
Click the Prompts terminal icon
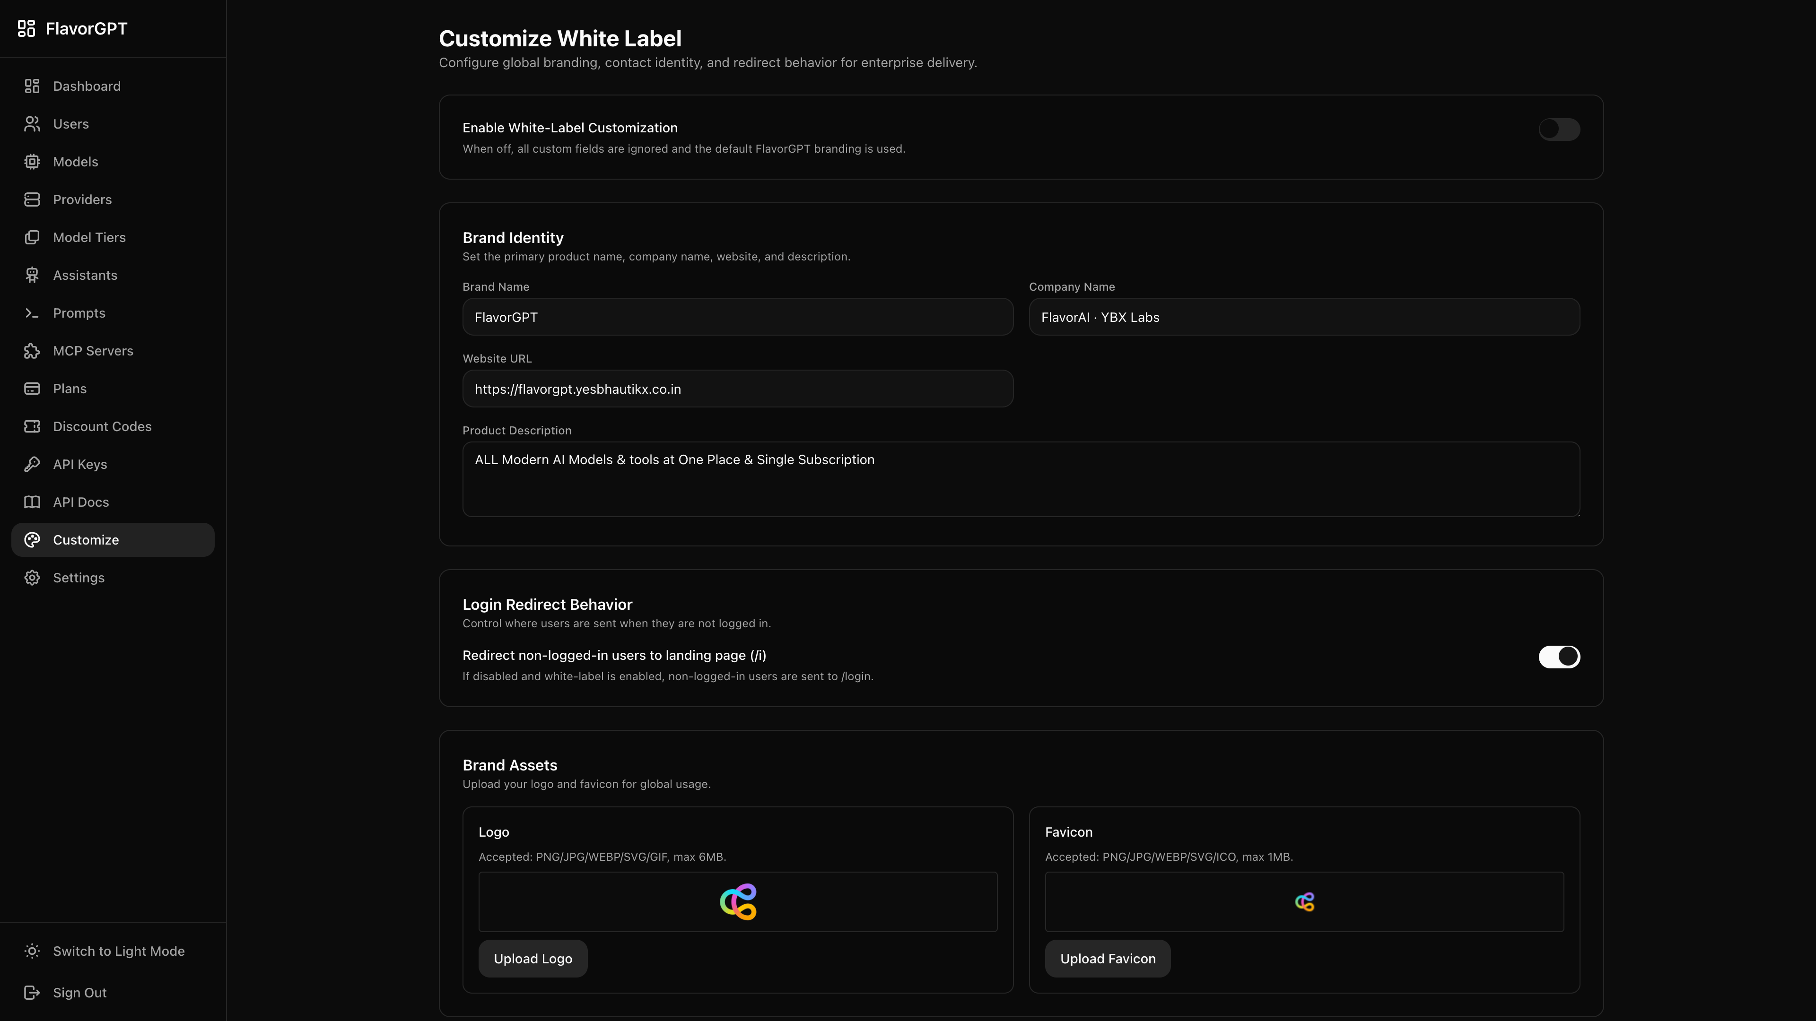pyautogui.click(x=32, y=313)
